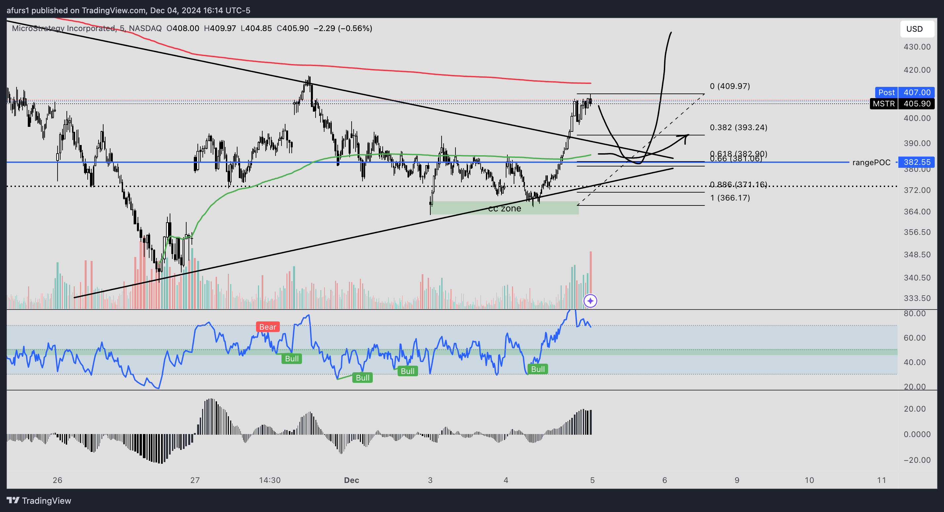Click the L404.85 low value
Image resolution: width=944 pixels, height=512 pixels.
[x=256, y=28]
